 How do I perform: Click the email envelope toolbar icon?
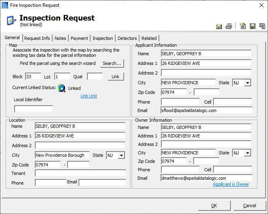click(219, 27)
